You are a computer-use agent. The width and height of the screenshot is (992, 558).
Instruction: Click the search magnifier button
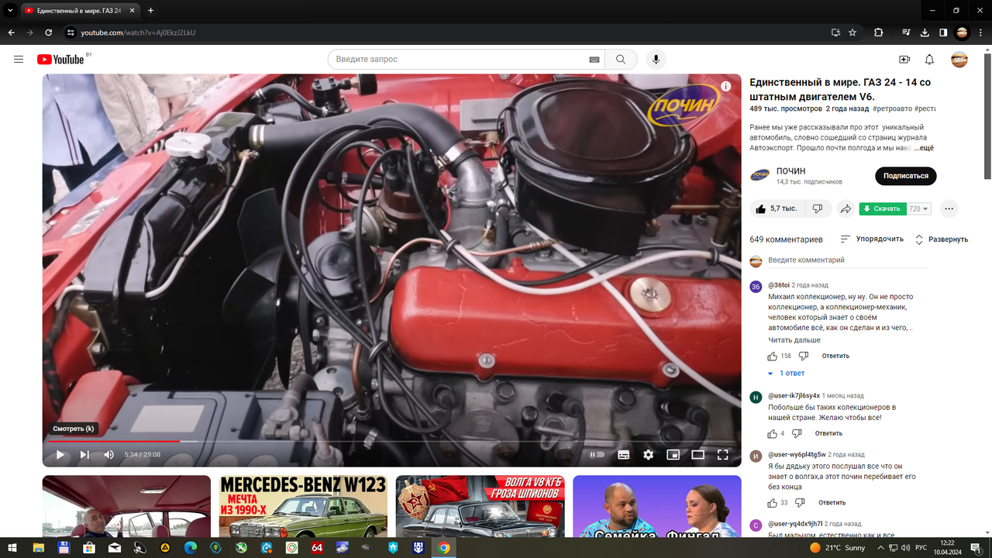(621, 60)
